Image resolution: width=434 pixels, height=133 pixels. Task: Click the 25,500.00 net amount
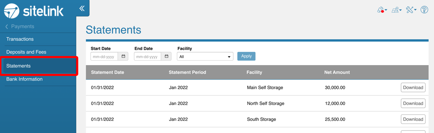[335, 119]
